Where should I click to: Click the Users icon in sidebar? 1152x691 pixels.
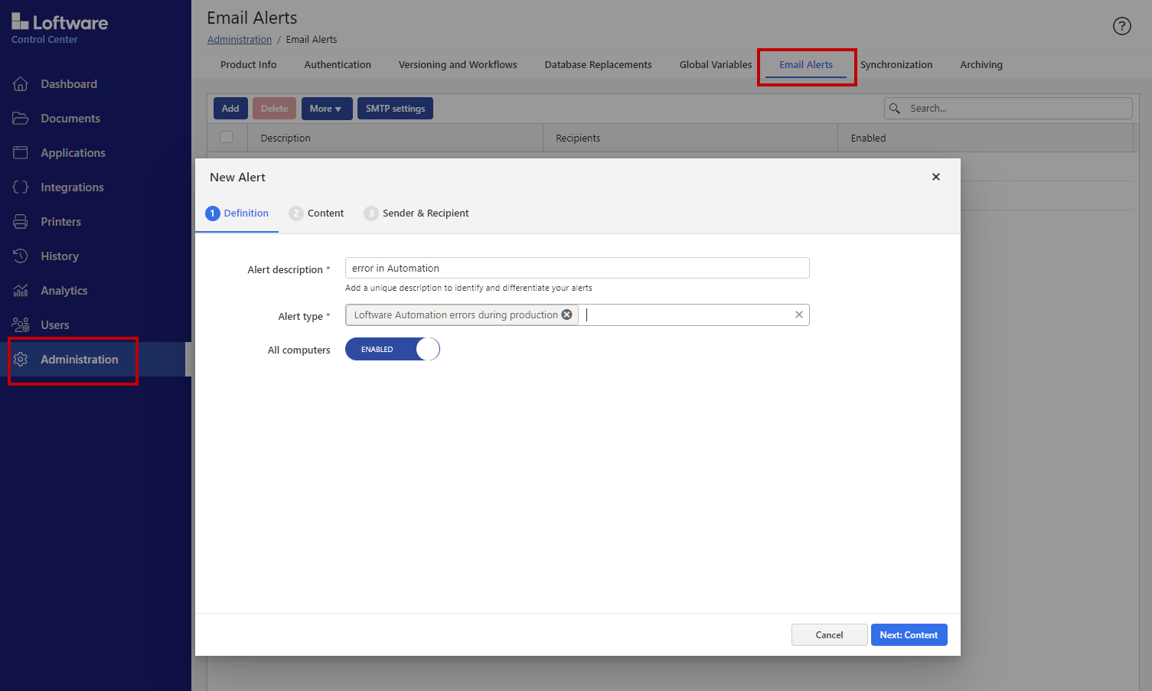pyautogui.click(x=21, y=325)
